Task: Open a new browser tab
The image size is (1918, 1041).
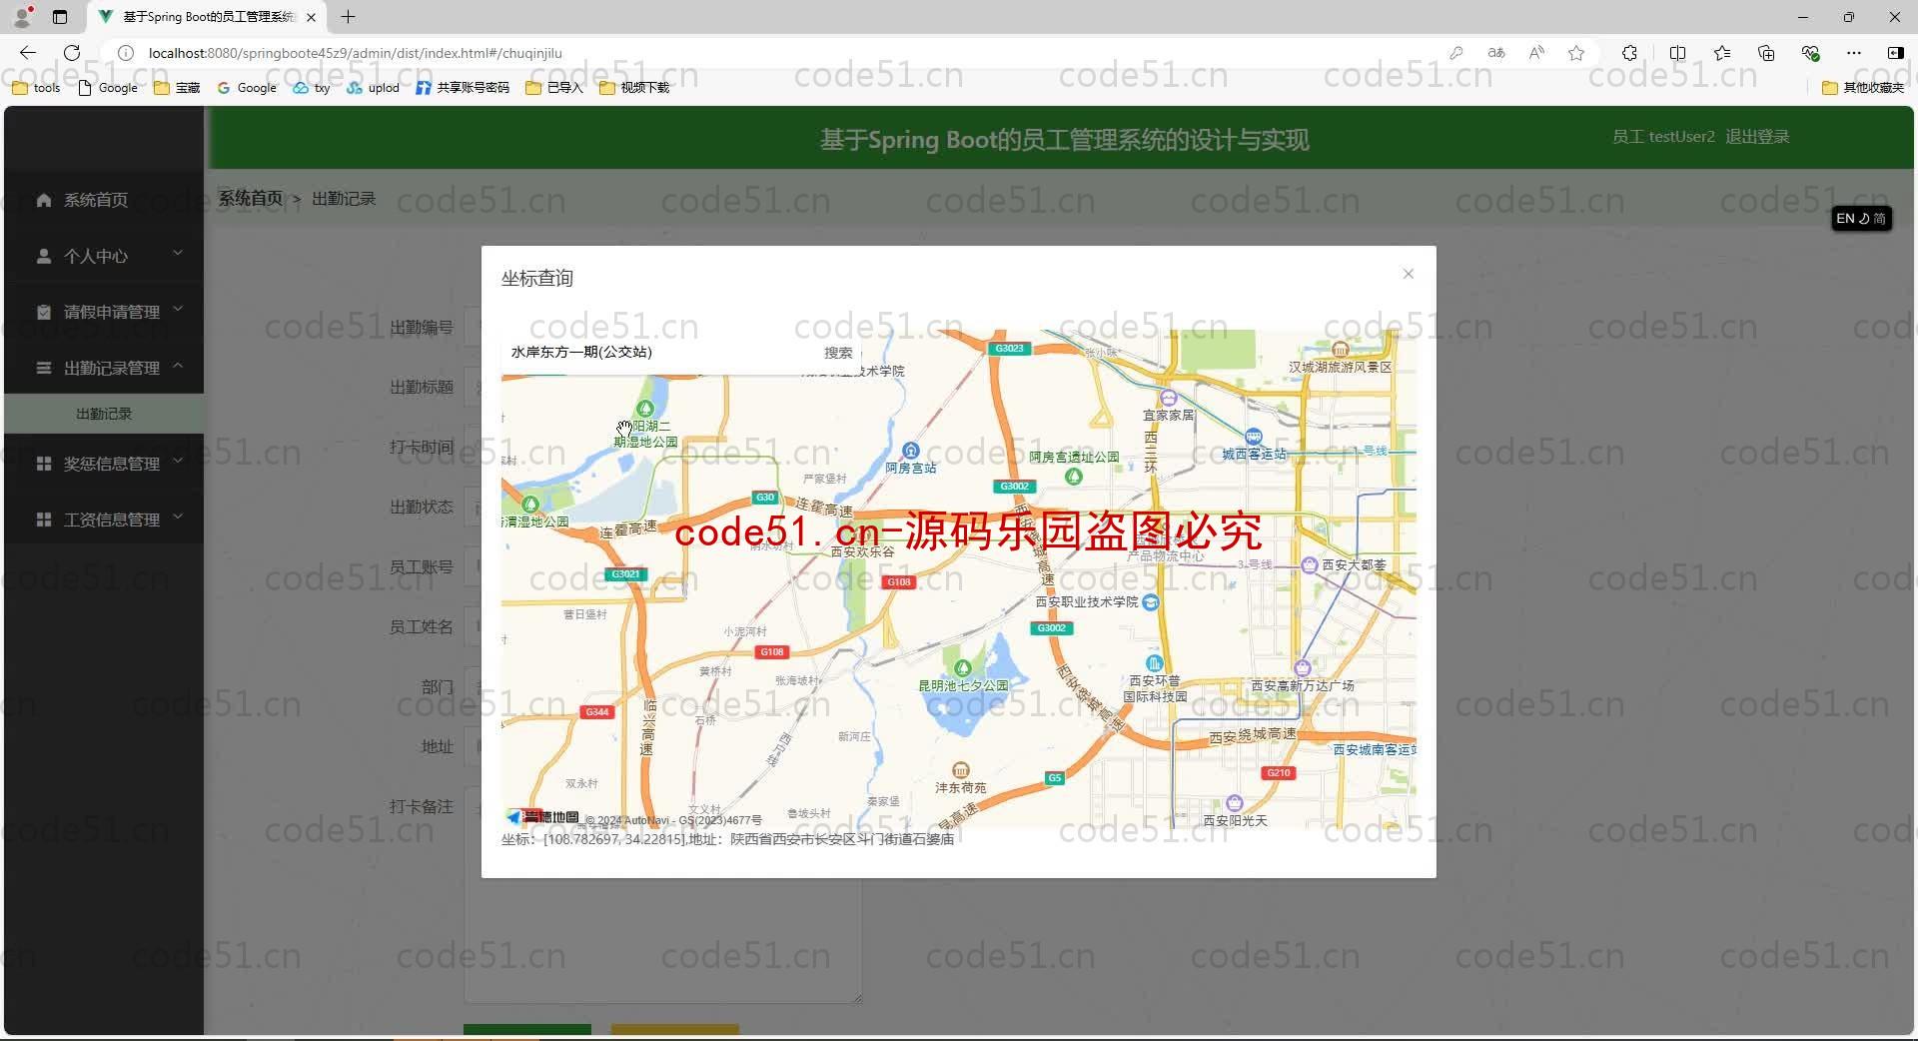Action: coord(348,17)
